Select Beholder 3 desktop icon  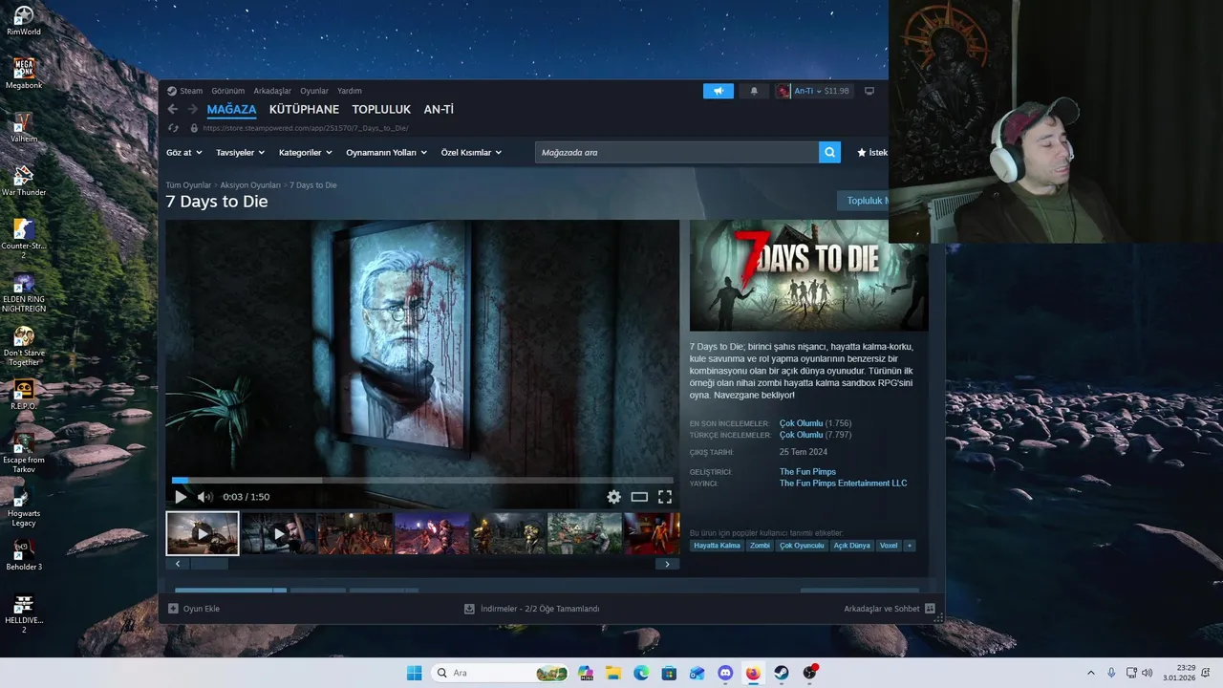24,555
